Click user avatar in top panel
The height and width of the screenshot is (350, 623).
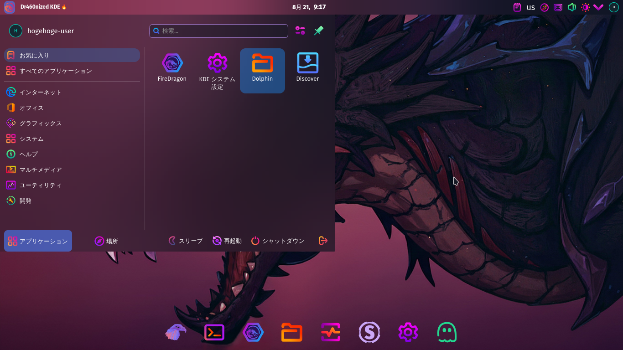(614, 7)
